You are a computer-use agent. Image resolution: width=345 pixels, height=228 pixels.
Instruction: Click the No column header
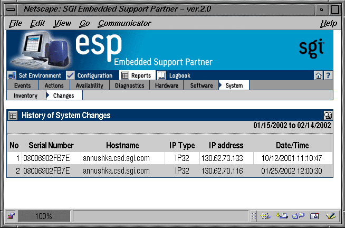pos(14,145)
